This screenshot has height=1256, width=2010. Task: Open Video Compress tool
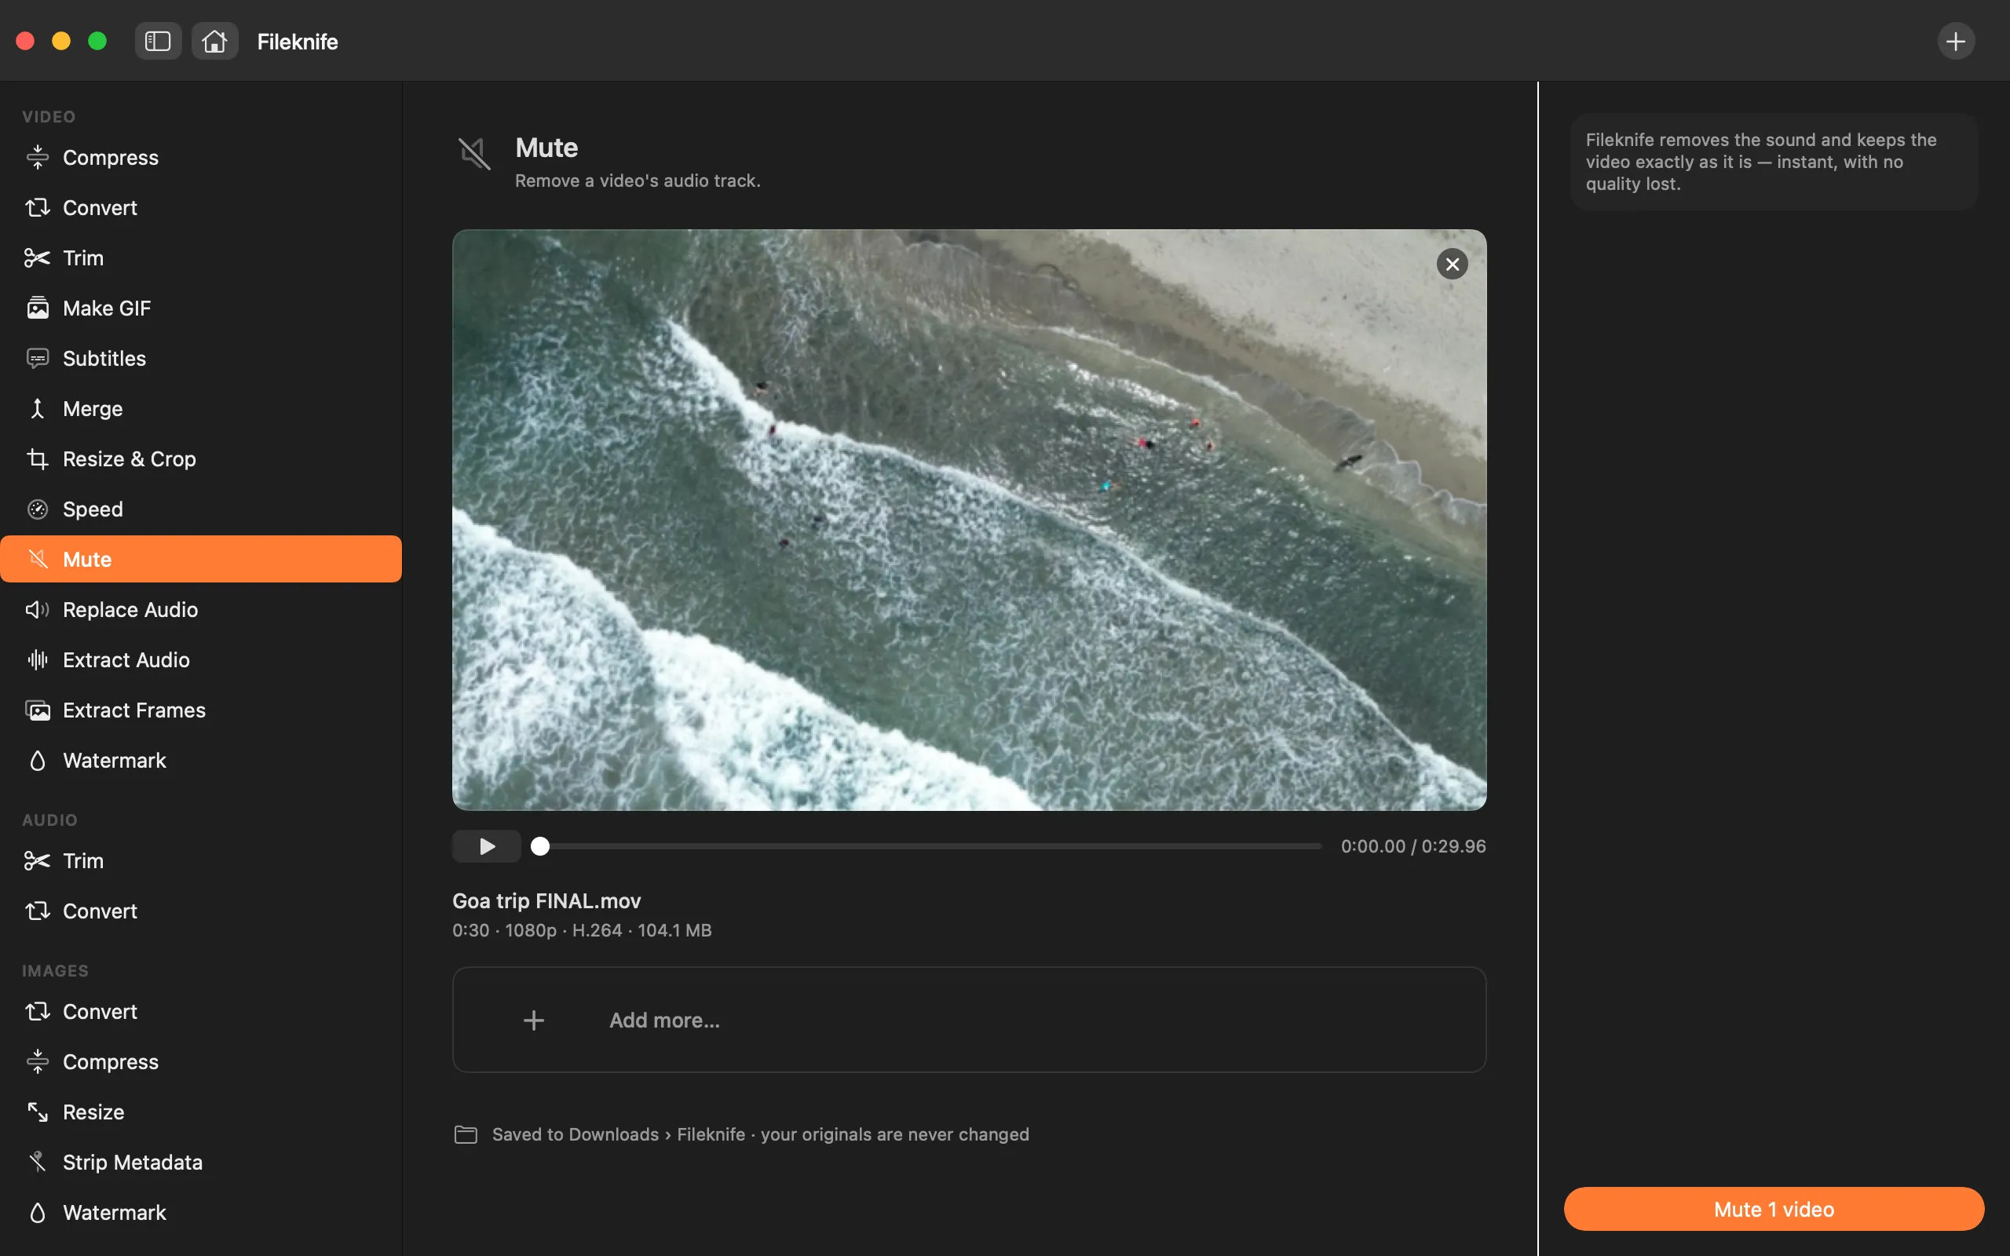point(201,157)
